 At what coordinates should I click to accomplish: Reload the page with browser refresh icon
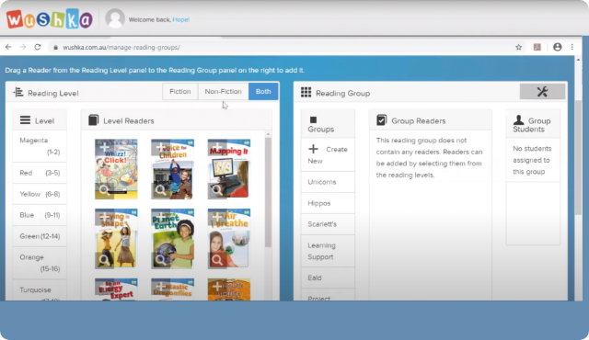click(x=38, y=47)
